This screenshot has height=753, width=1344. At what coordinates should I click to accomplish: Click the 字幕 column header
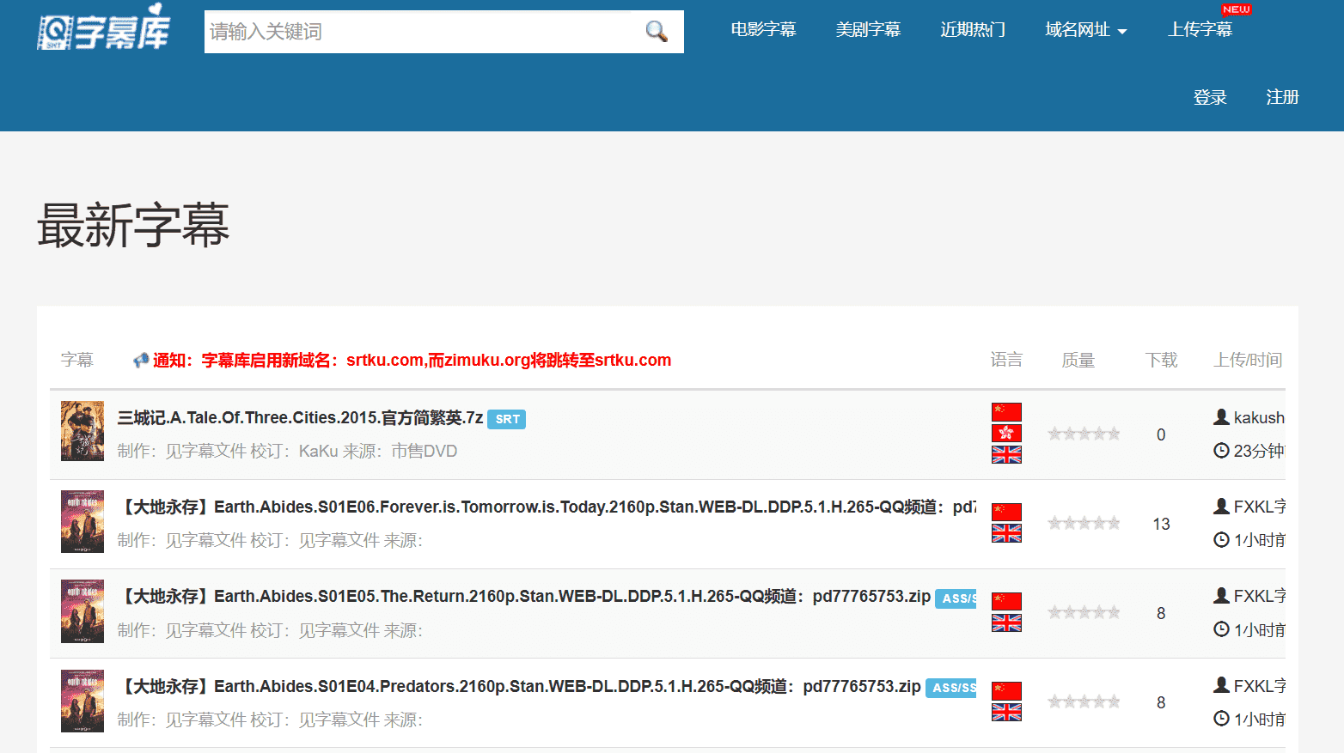coord(77,361)
